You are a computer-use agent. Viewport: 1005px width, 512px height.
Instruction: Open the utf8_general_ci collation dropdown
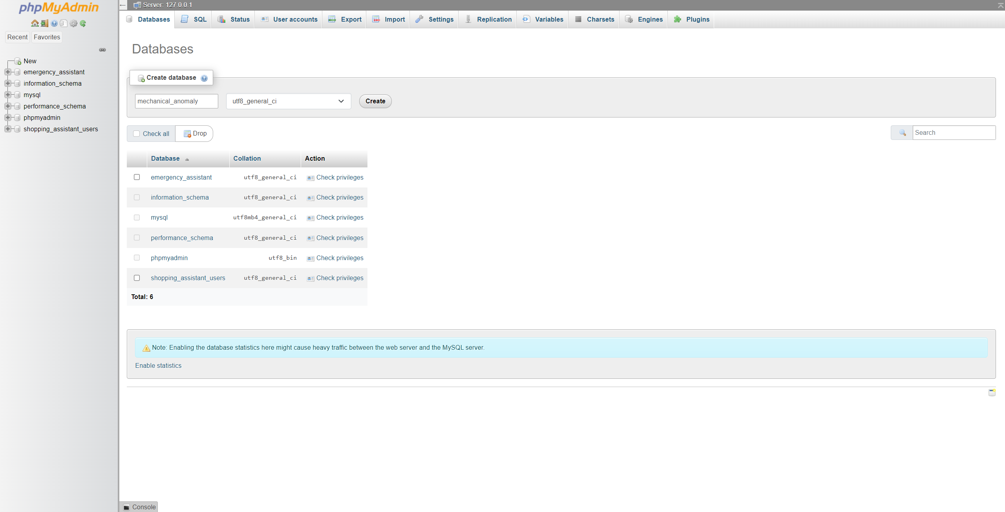289,101
